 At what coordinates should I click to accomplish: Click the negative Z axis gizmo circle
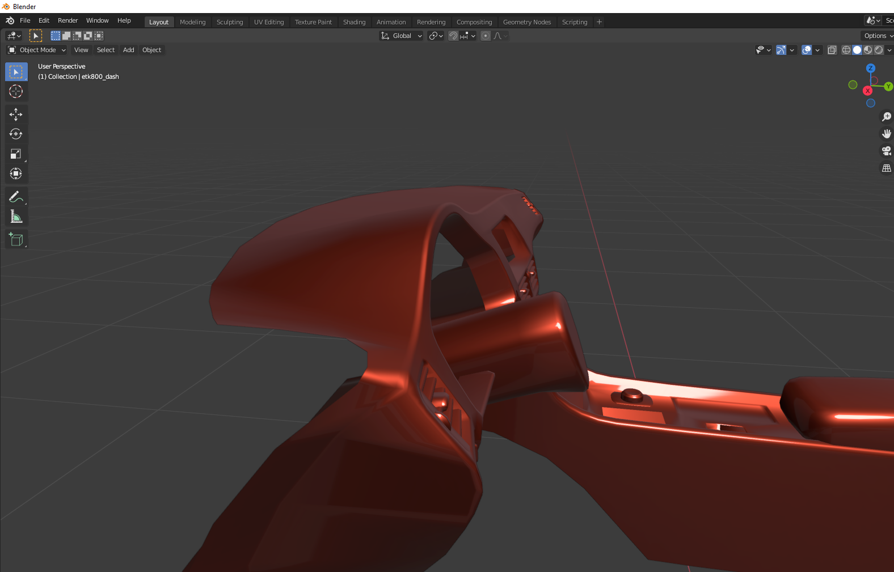tap(871, 103)
